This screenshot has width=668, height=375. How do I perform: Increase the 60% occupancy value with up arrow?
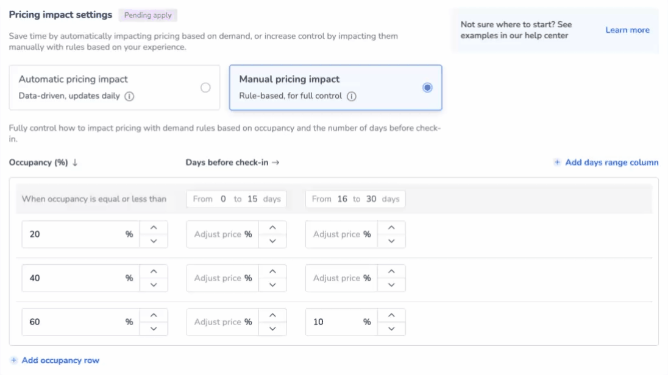point(154,315)
